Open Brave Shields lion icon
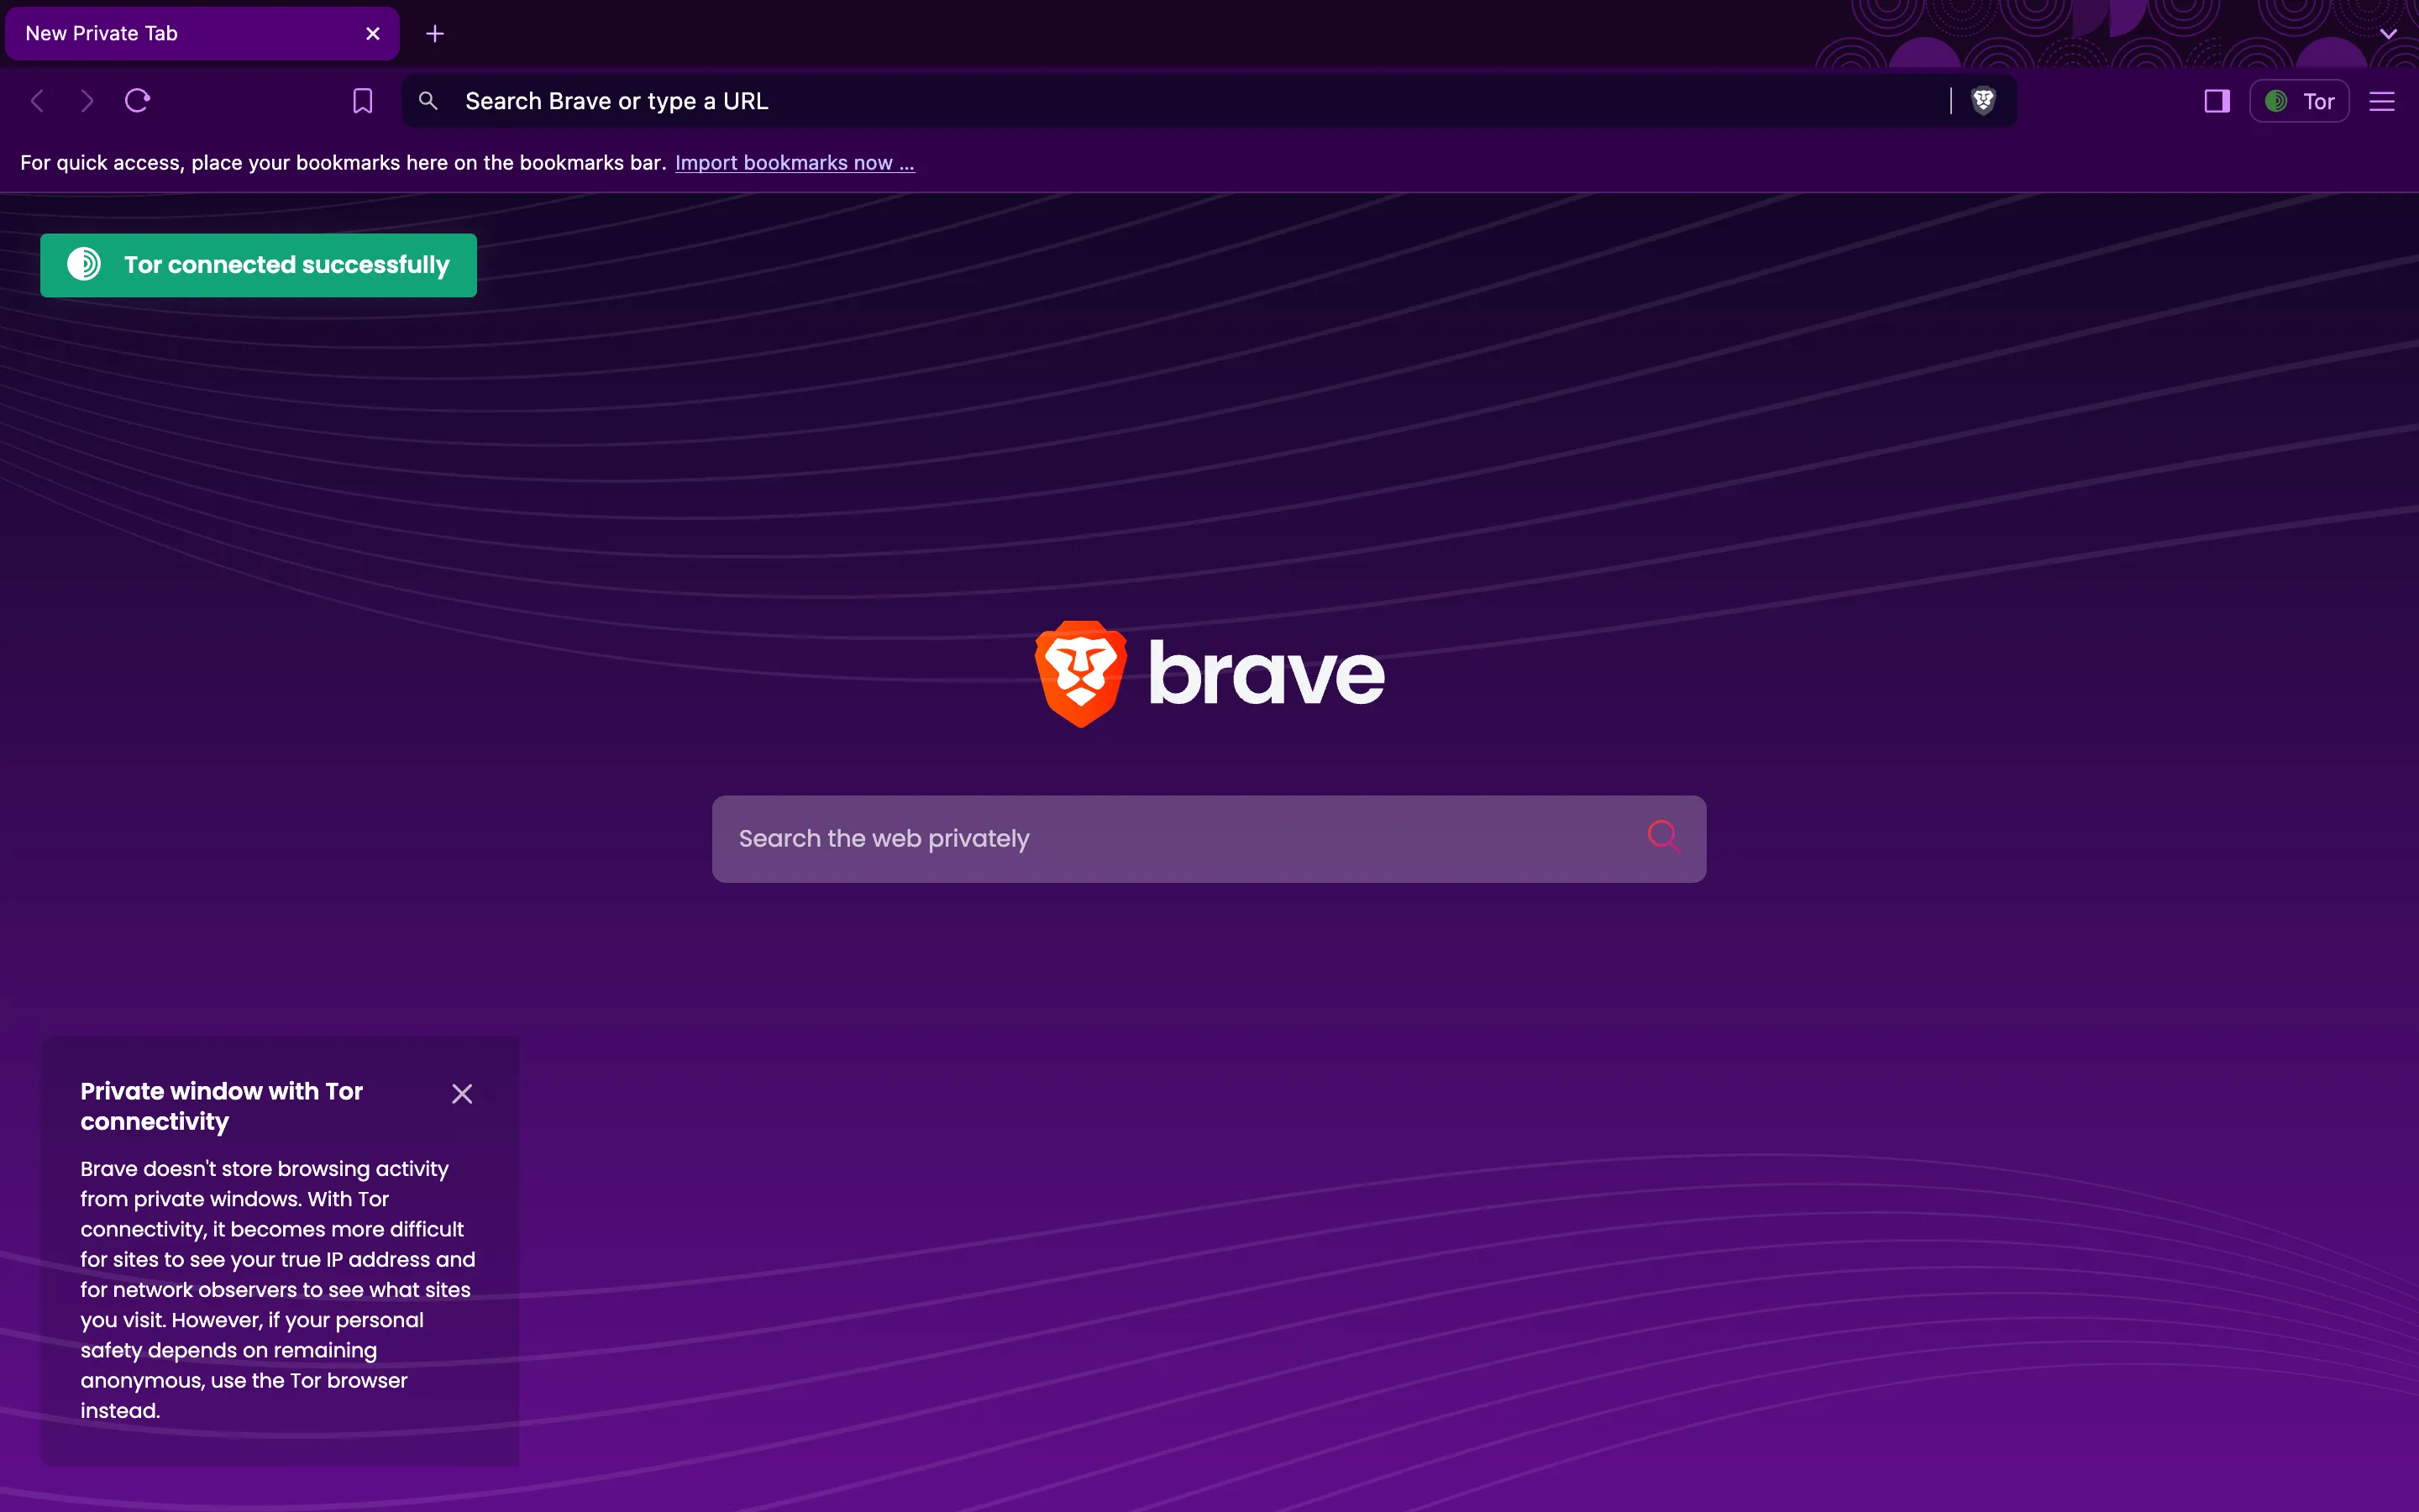 pyautogui.click(x=1983, y=101)
